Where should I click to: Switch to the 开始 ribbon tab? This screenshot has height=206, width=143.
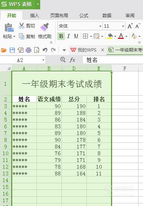coord(12,15)
